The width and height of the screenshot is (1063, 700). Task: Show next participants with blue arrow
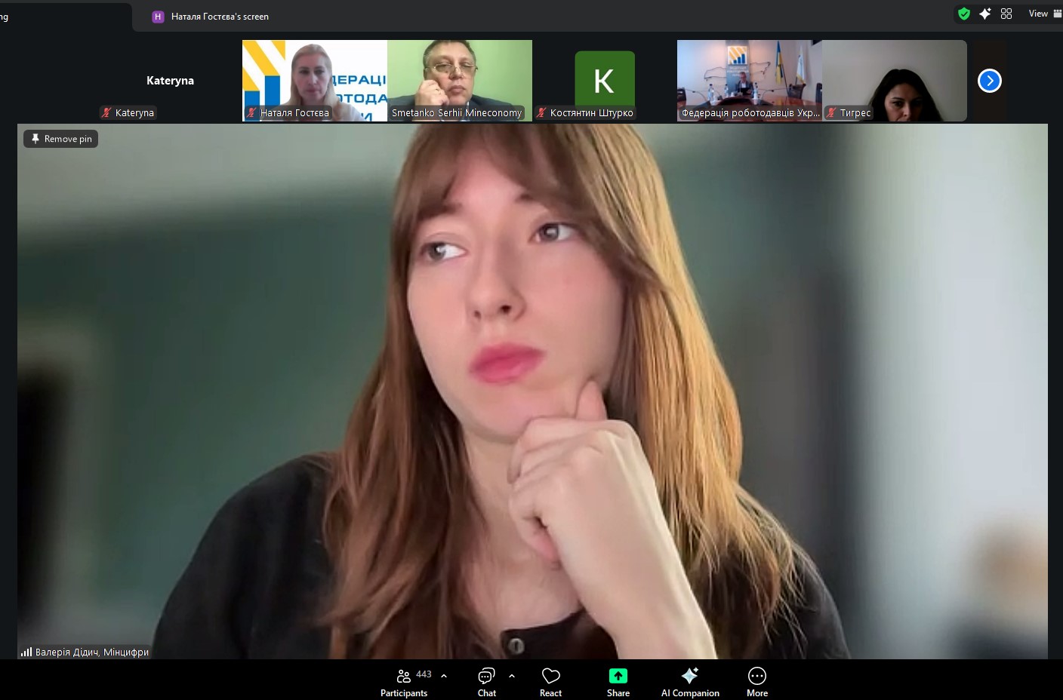(x=990, y=81)
